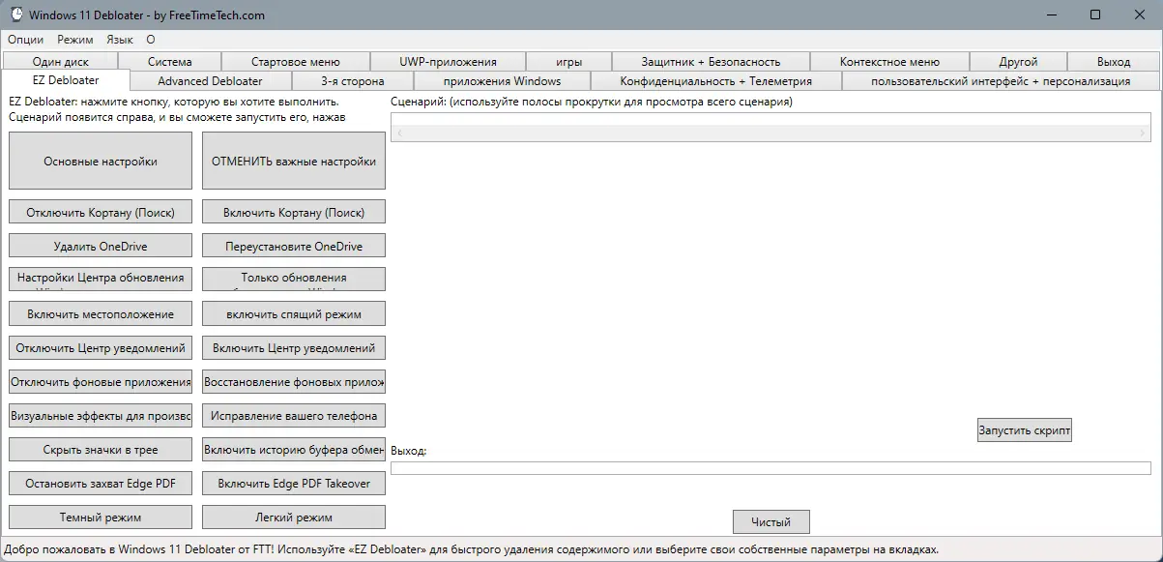Click Восстановление фоновых приложений button

[x=294, y=381]
